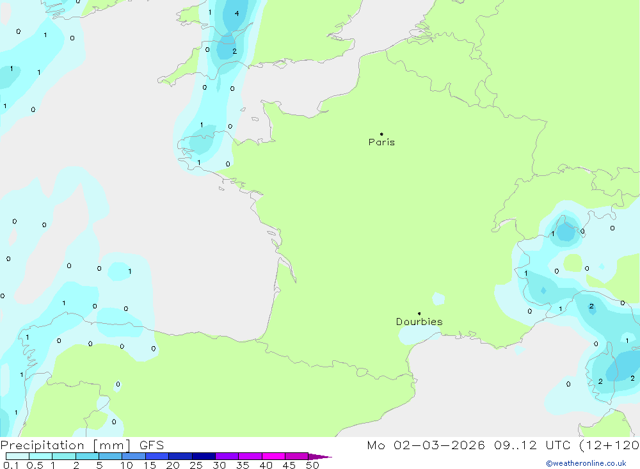Select the Dourbies city label
Viewport: 640px width, 469px height.
419,322
